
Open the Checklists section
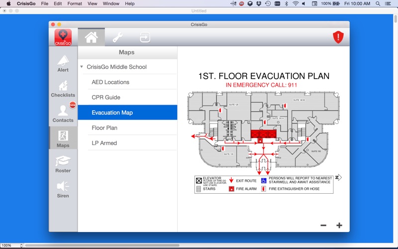click(63, 89)
